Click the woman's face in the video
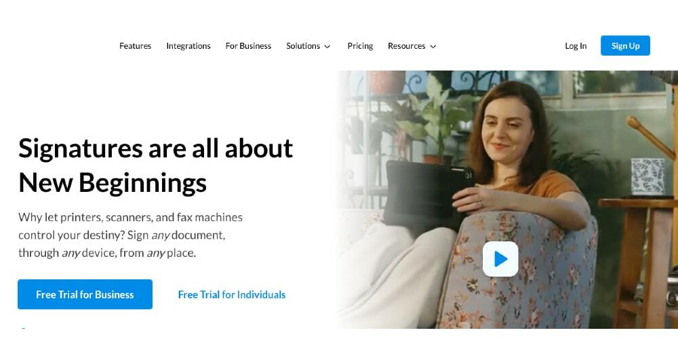 point(506,129)
